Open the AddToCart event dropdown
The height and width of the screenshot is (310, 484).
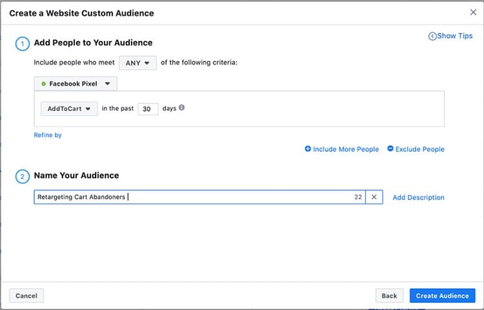tap(69, 108)
